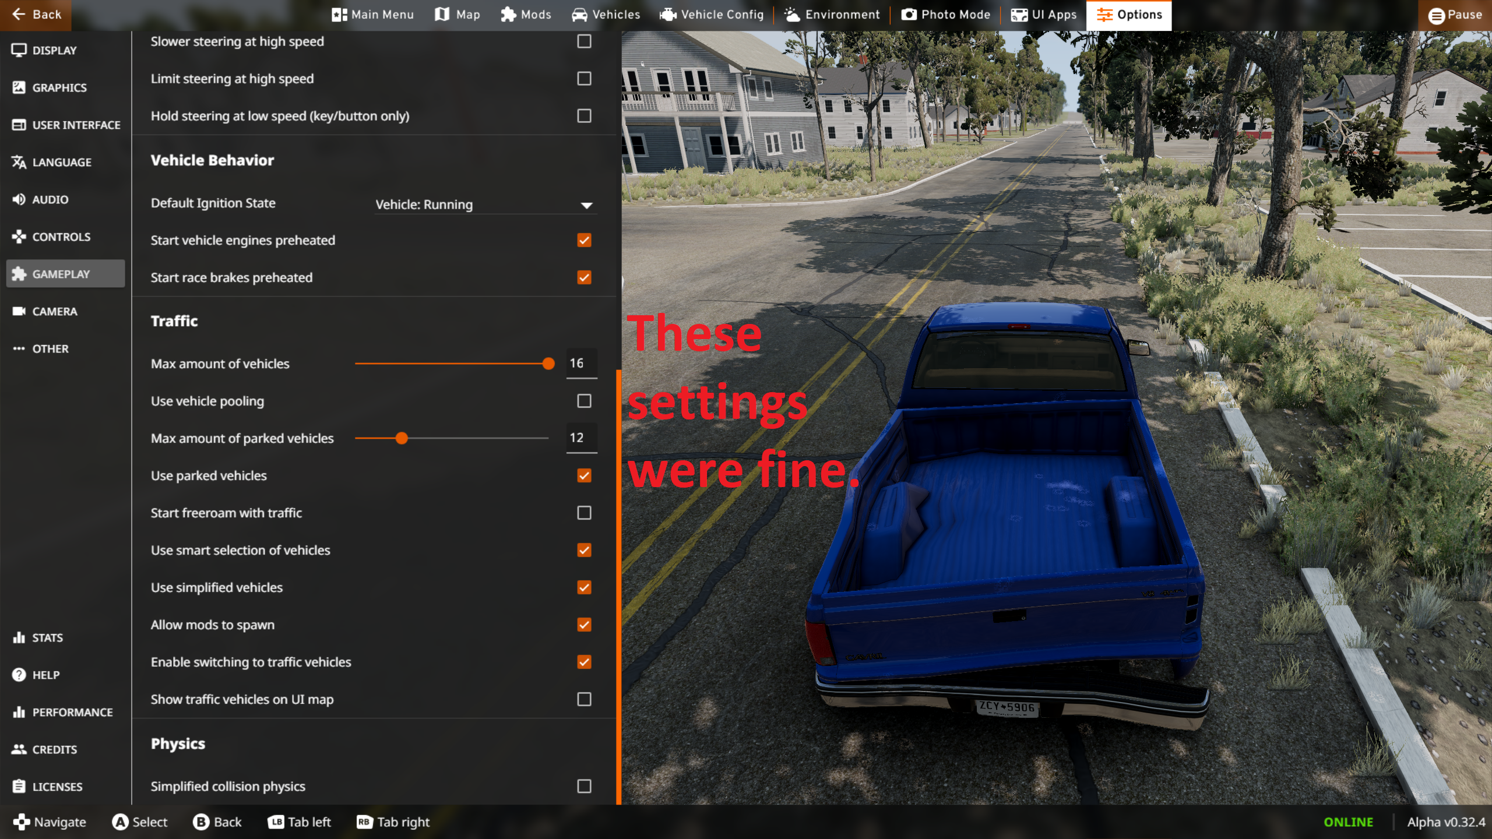Click the Camera icon in sidebar
The image size is (1492, 839).
click(19, 311)
